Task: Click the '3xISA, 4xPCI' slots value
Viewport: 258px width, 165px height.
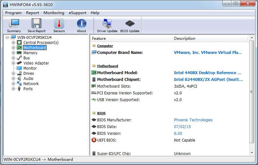Action: pos(185,86)
